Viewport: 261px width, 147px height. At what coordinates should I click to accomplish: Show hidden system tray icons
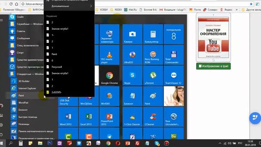coord(220,143)
